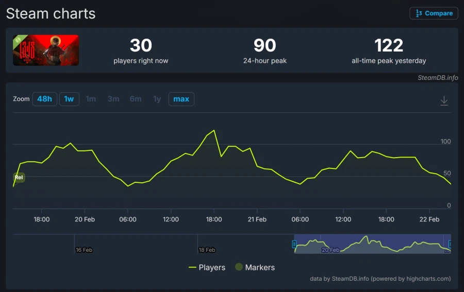Click the Compare button

point(434,13)
